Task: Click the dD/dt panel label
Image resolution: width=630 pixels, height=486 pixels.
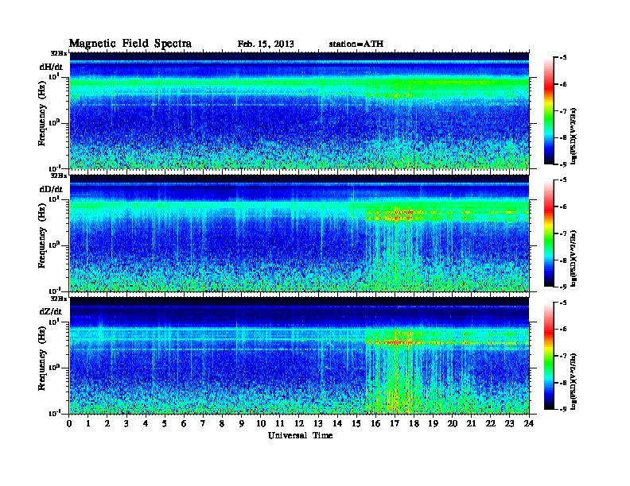Action: (51, 189)
